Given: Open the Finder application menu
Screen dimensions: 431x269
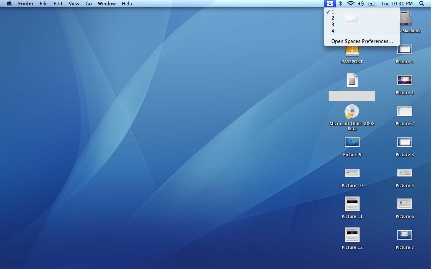Looking at the screenshot, I should [26, 4].
